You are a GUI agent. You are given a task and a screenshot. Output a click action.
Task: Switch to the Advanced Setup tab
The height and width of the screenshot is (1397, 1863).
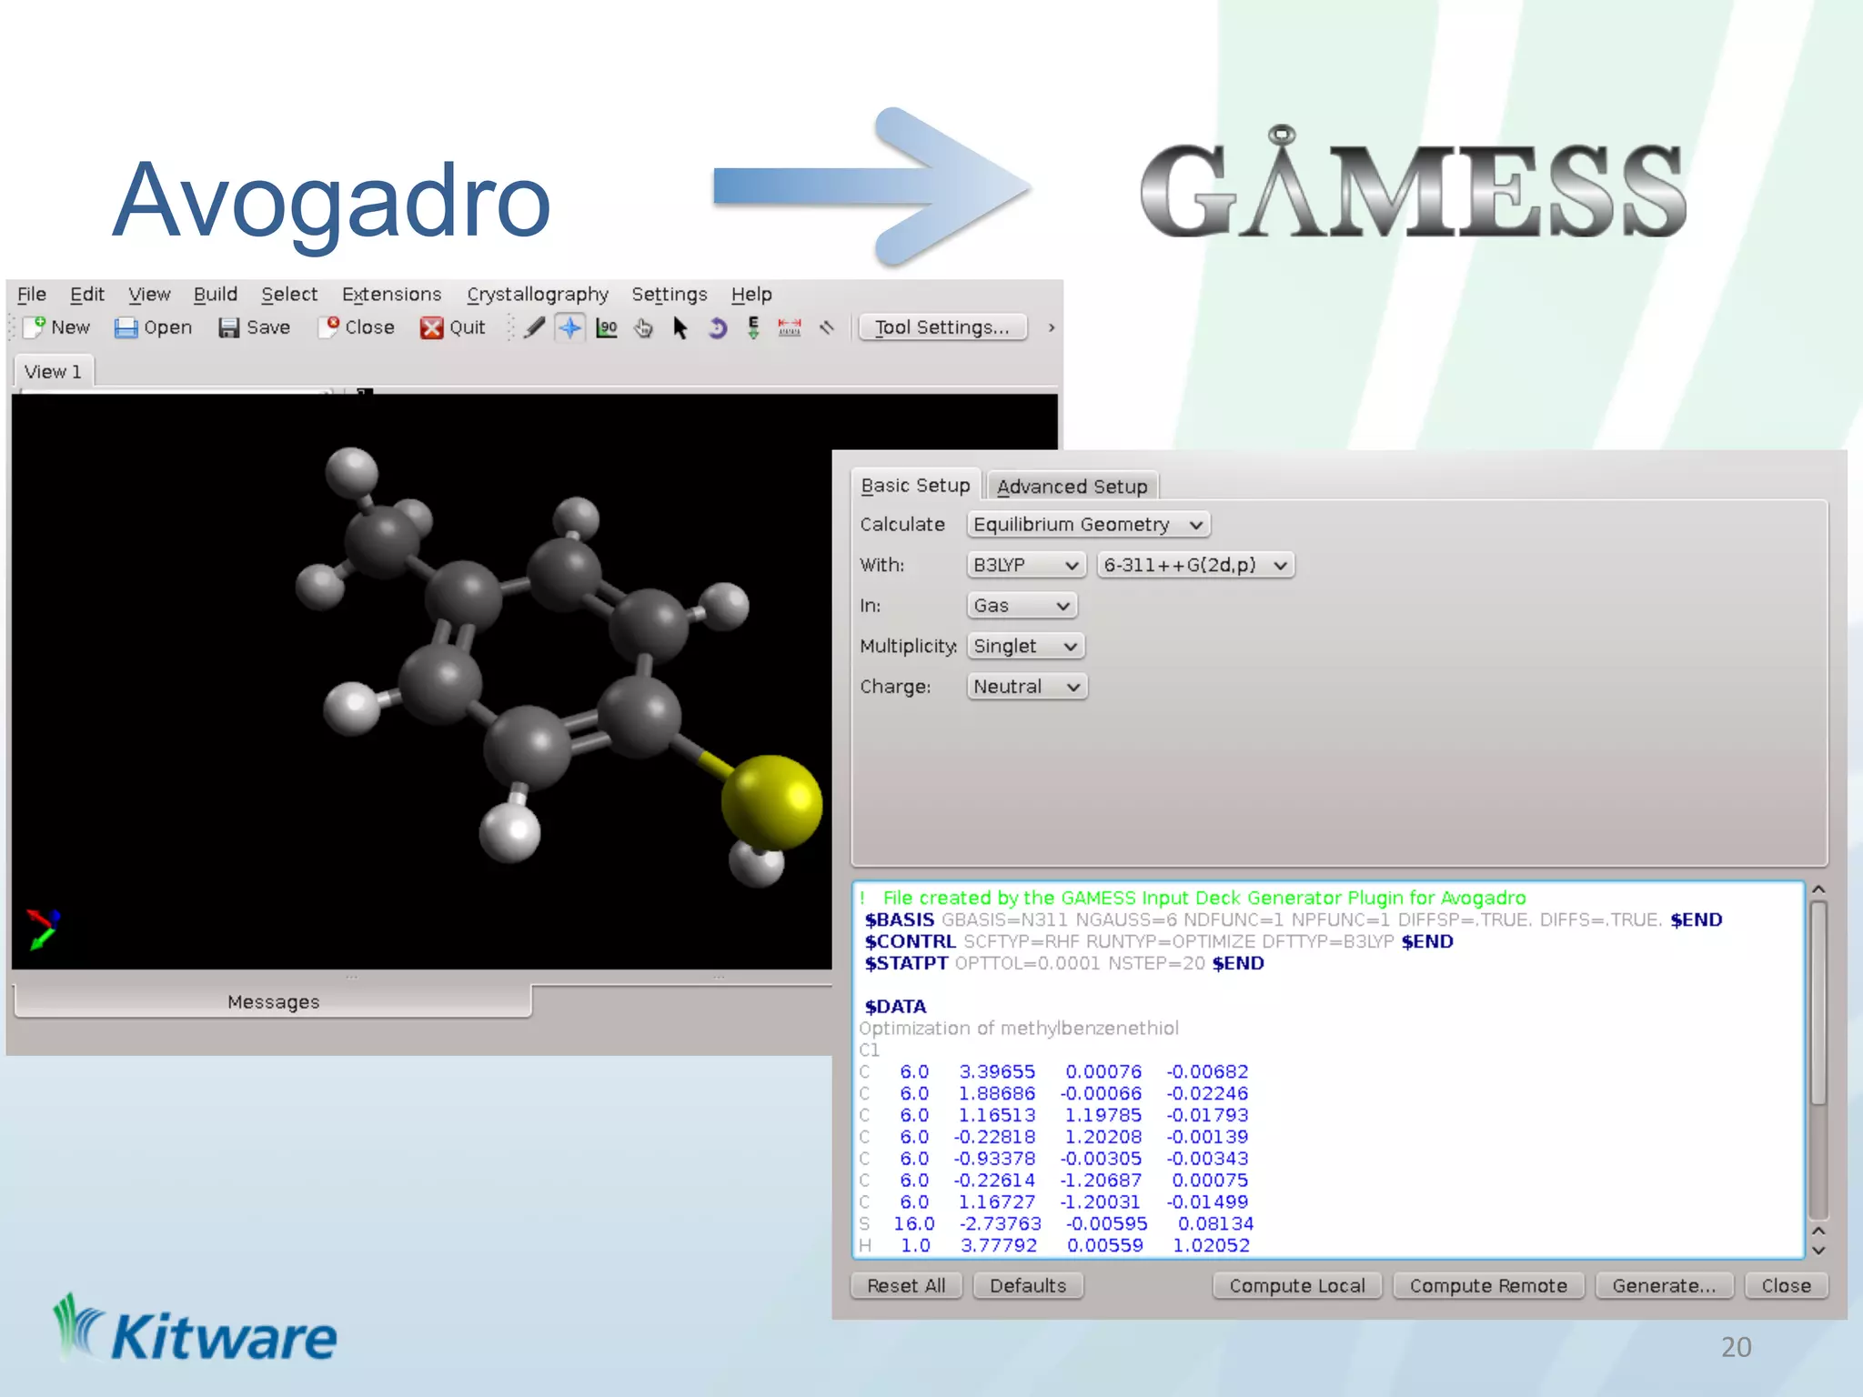[1072, 487]
